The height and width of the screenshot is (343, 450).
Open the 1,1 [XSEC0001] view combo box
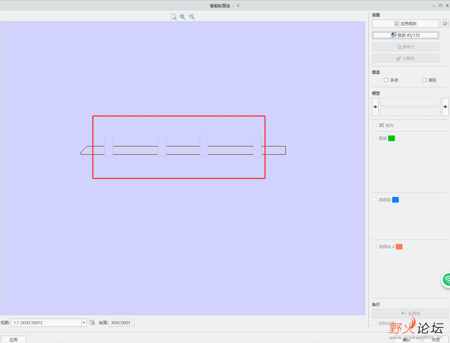(49, 323)
